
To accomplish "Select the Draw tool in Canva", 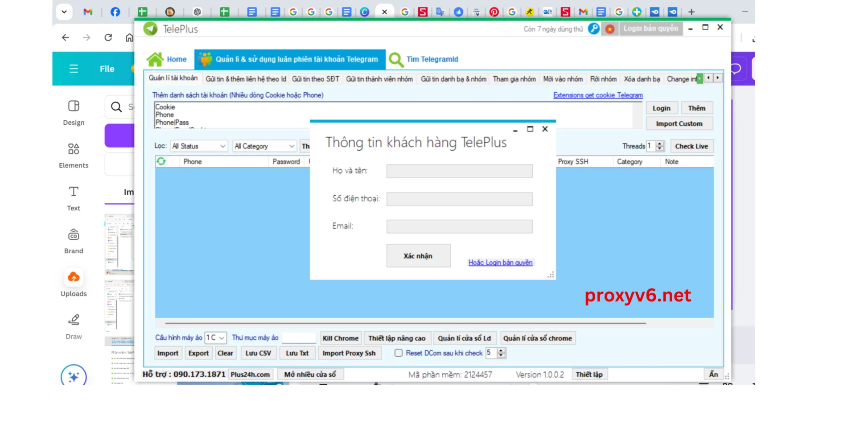I will (x=74, y=327).
